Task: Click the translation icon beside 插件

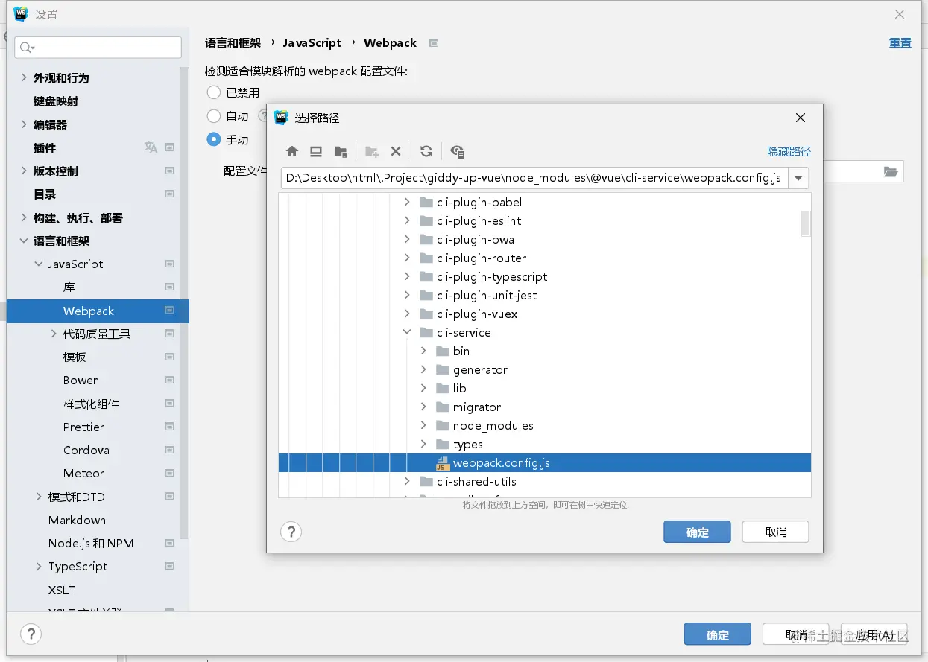Action: (151, 147)
